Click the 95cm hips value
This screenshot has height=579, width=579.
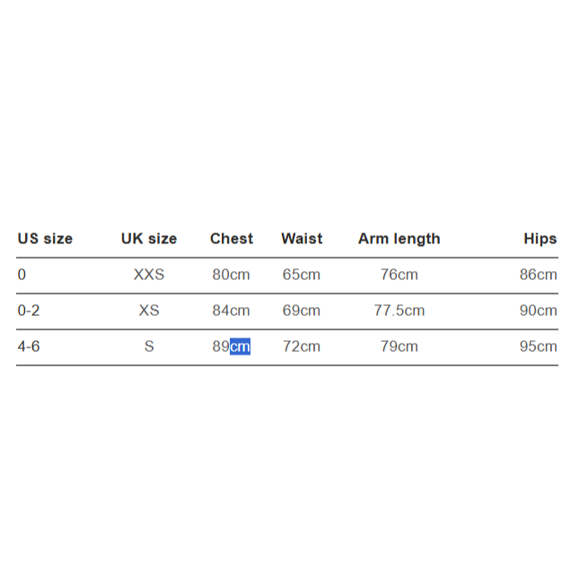(x=539, y=347)
